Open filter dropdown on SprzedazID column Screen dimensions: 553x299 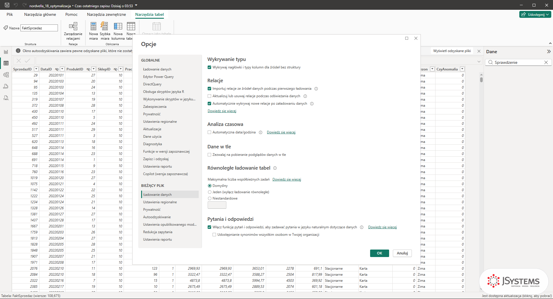(x=36, y=69)
